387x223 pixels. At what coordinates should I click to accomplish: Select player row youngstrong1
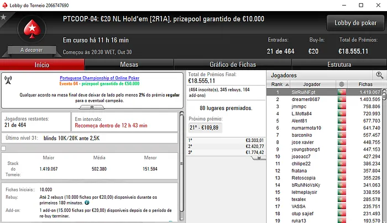[x=325, y=150]
